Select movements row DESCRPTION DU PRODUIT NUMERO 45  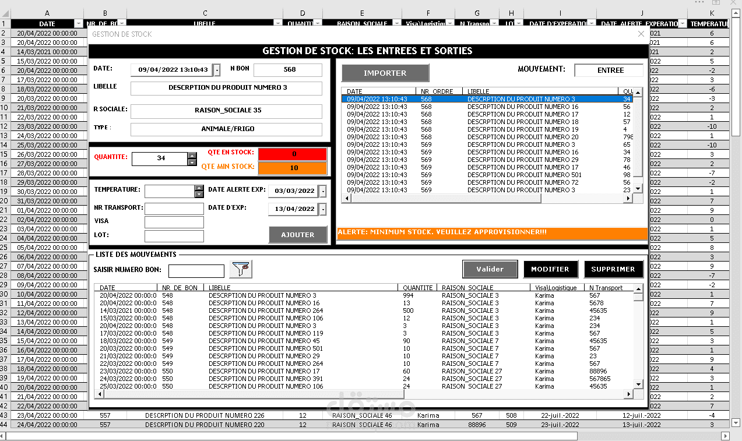(x=364, y=341)
